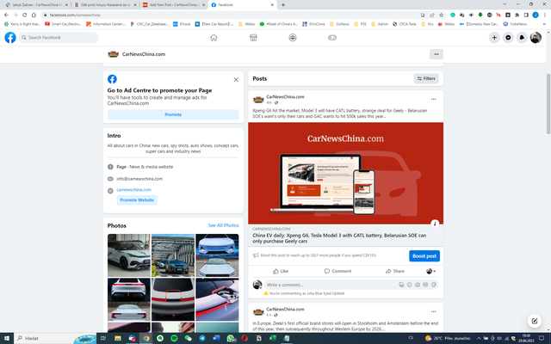Reload the page in the browser
The width and height of the screenshot is (551, 344).
tap(25, 15)
